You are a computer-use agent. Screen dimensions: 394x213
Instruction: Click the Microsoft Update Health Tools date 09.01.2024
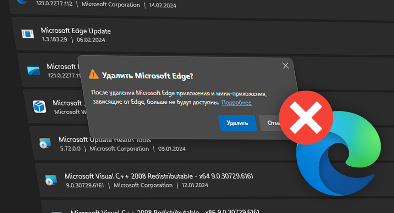(x=172, y=149)
